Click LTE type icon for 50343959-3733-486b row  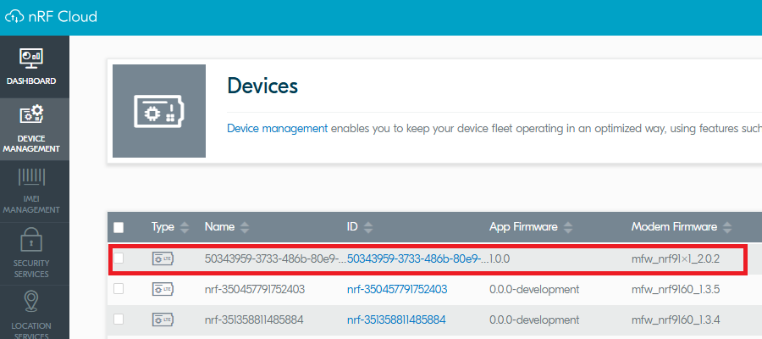(163, 259)
